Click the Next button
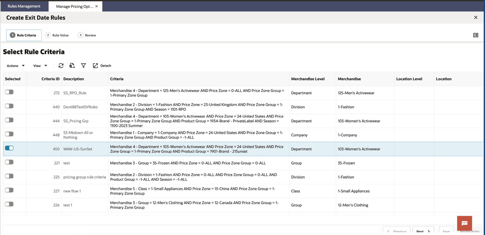Image resolution: width=485 pixels, height=235 pixels. pyautogui.click(x=423, y=231)
